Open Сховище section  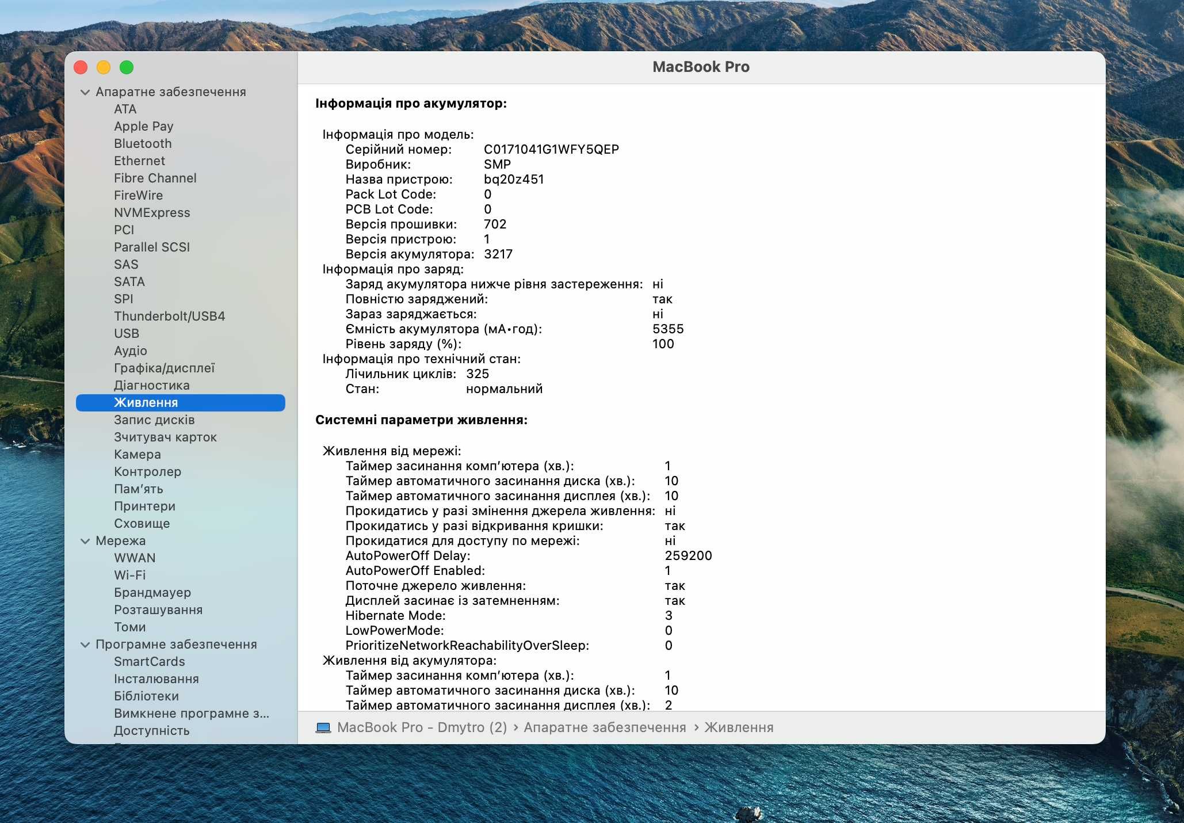click(x=142, y=524)
